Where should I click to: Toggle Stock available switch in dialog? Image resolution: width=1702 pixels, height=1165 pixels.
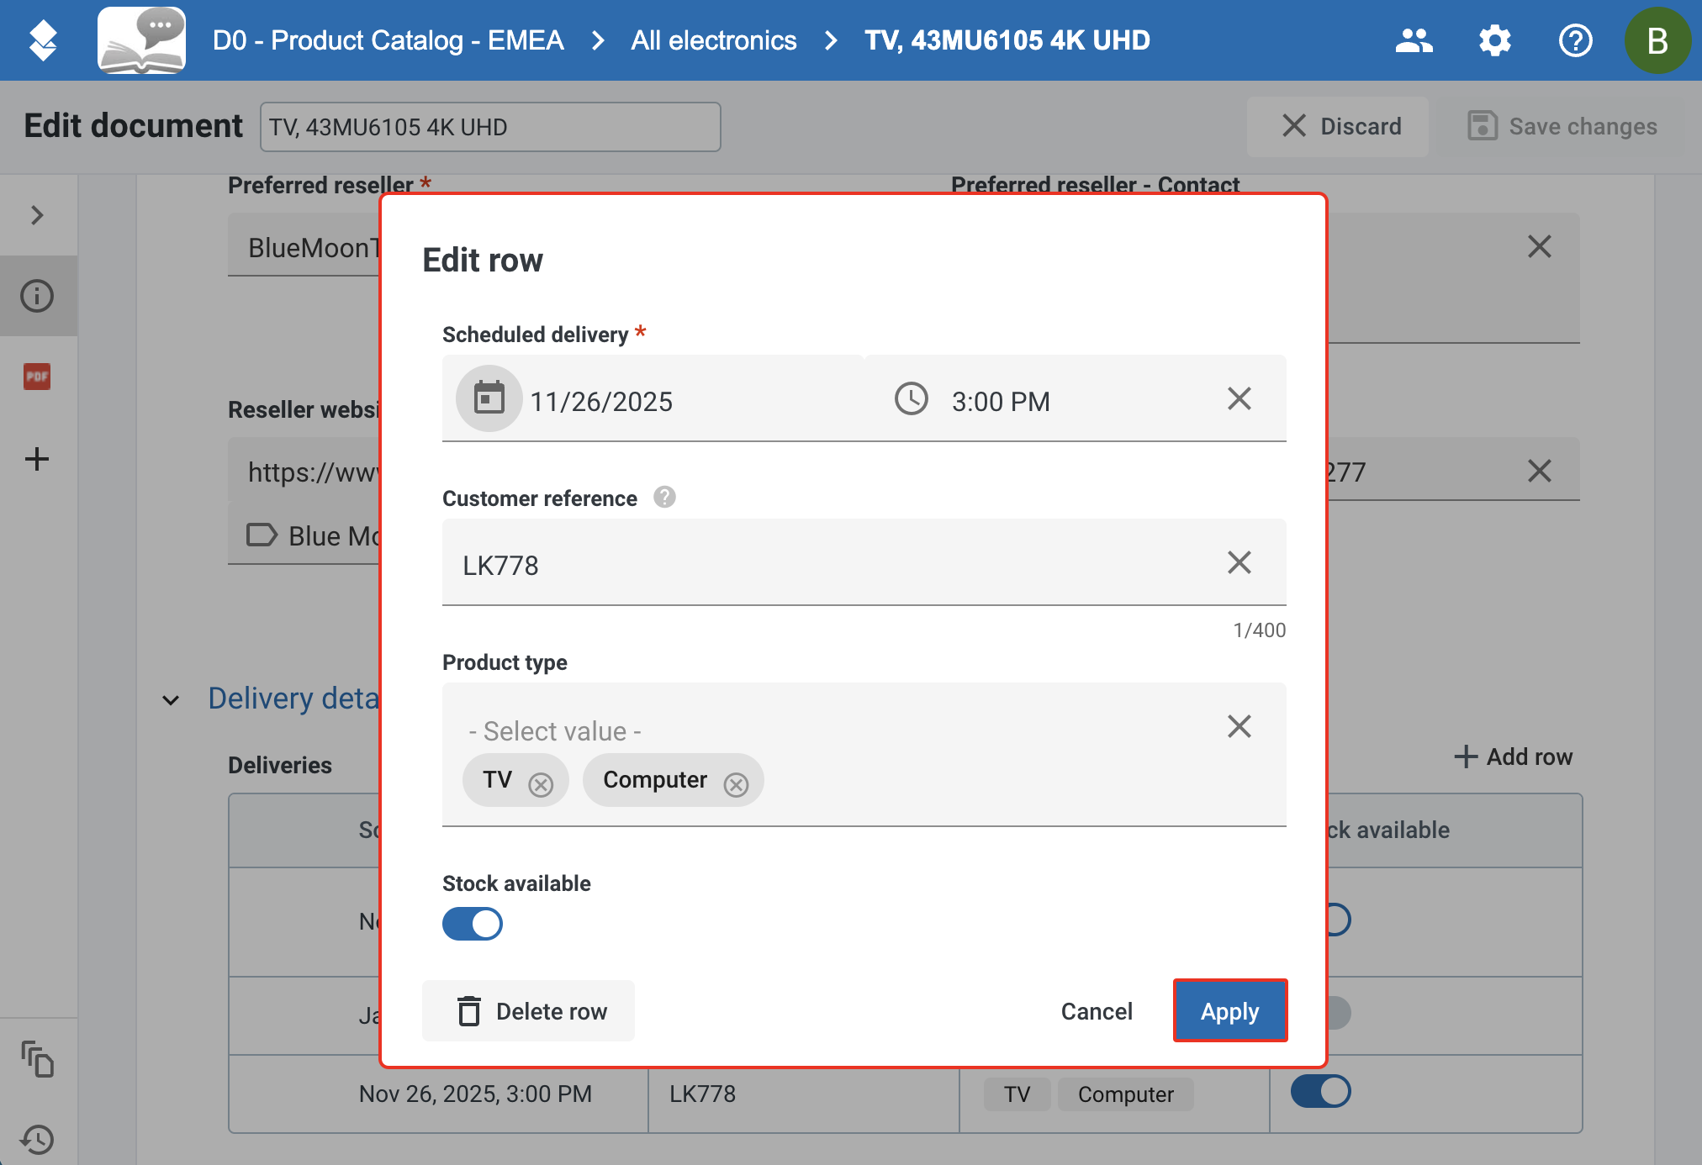pos(473,924)
